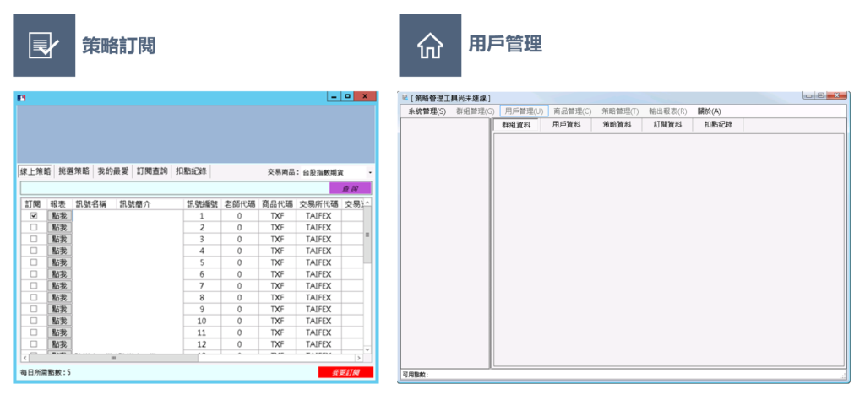Viewport: 865px width, 400px height.
Task: Open the 訂閱查詢 tab
Action: 152,171
